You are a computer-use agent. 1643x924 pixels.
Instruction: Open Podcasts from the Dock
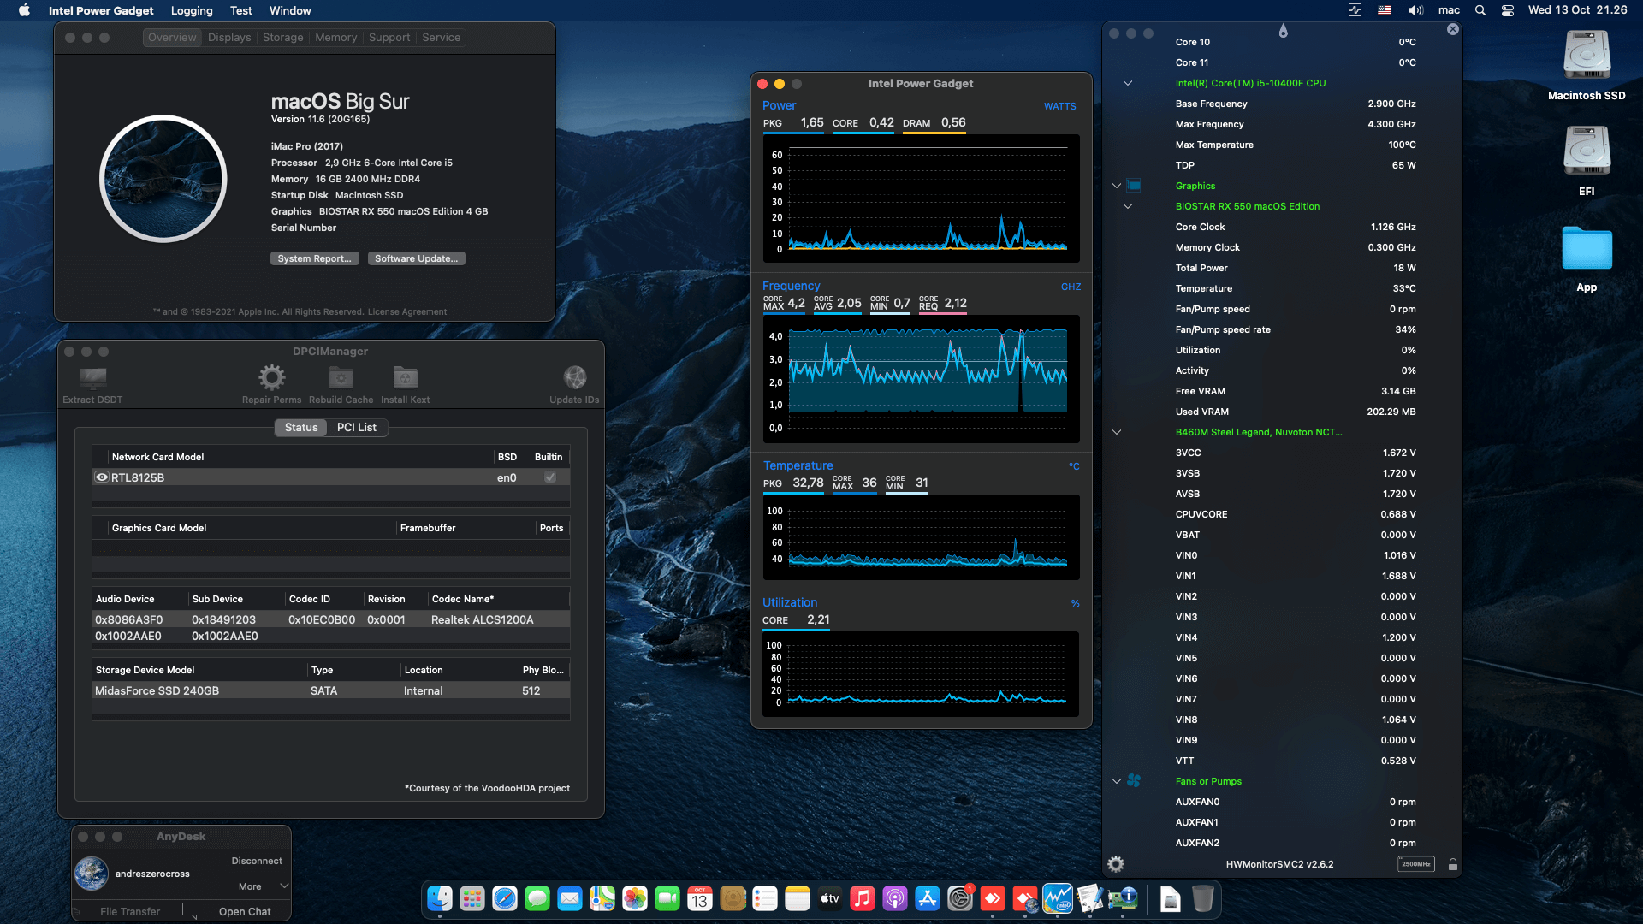coord(894,898)
